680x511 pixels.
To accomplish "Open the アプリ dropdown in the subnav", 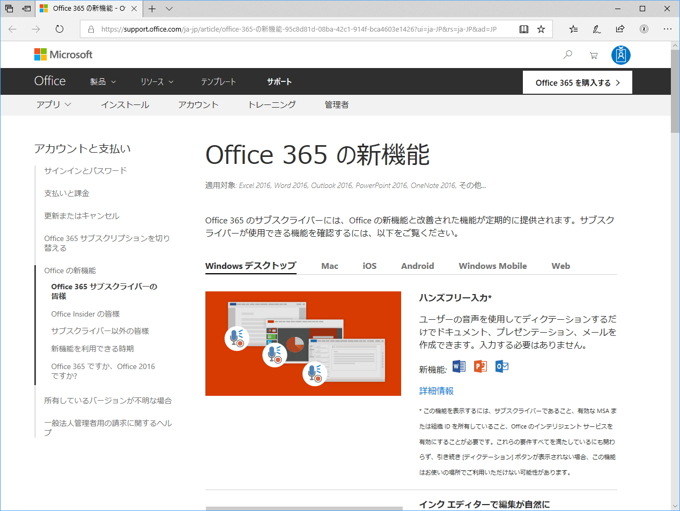I will pos(54,105).
